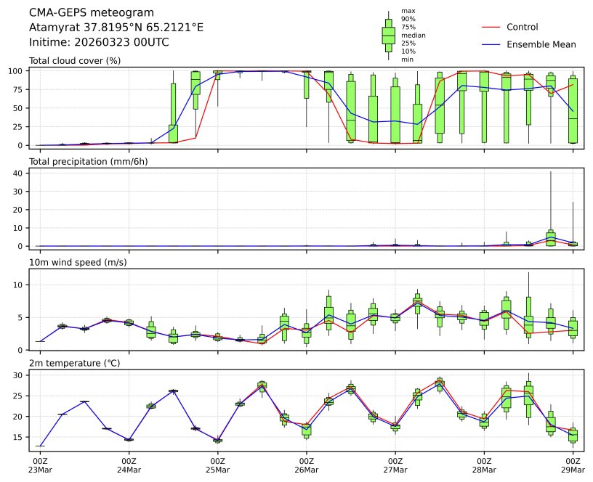The height and width of the screenshot is (482, 593).
Task: Click the 00Z 25Mar time axis label
Action: (x=217, y=465)
